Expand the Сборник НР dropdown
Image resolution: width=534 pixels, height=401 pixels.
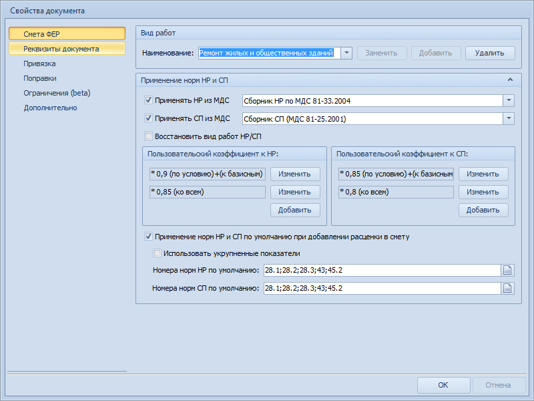pos(509,100)
